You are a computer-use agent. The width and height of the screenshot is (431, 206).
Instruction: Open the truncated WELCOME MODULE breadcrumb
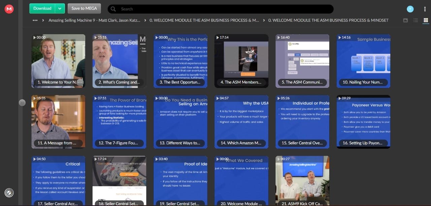[x=204, y=20]
